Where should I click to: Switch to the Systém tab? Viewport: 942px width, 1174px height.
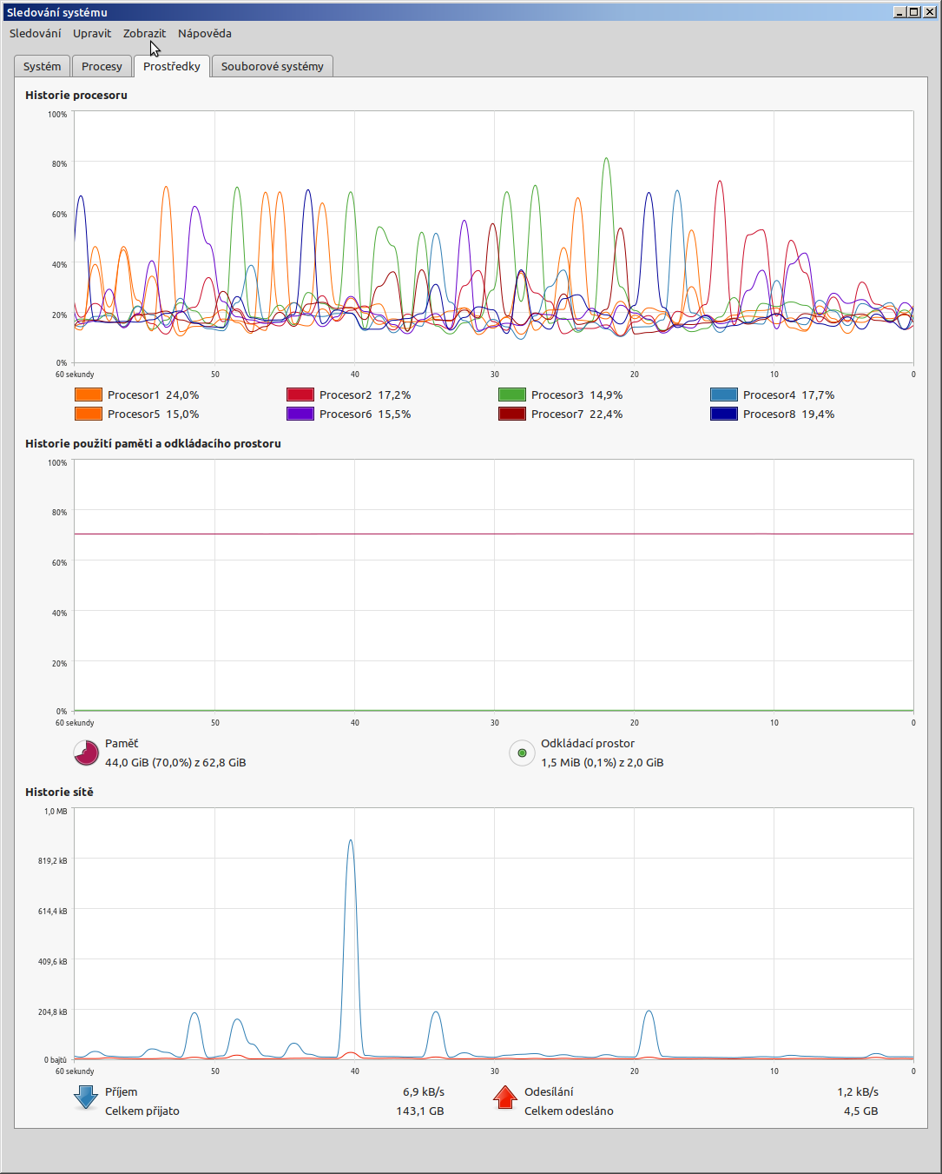pyautogui.click(x=43, y=66)
